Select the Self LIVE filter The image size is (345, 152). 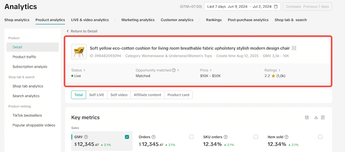tap(97, 95)
